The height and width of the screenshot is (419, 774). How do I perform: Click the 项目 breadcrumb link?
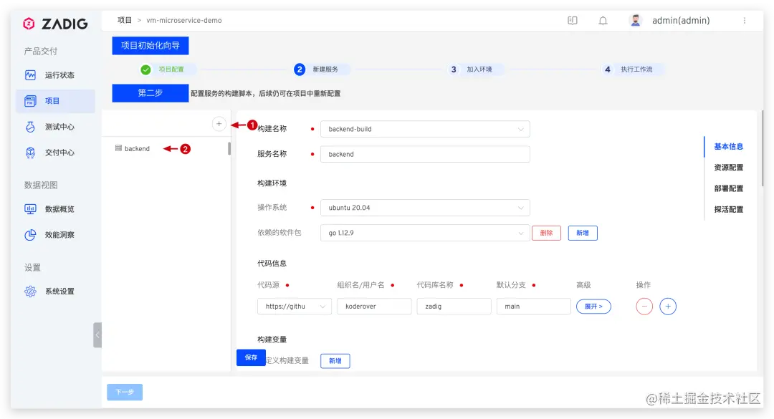tap(125, 20)
